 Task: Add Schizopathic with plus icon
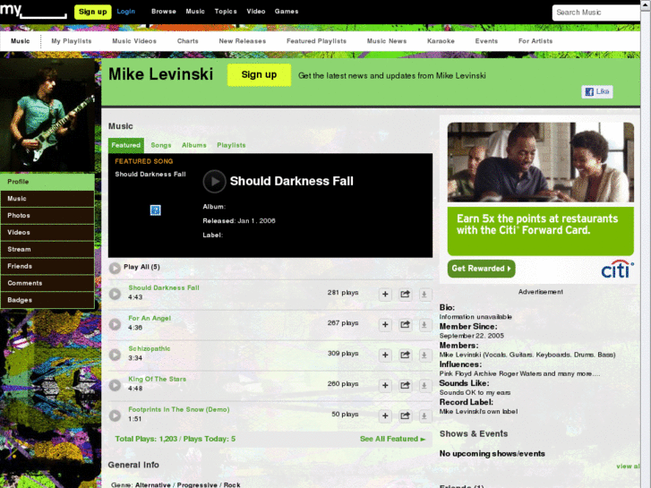tap(385, 355)
